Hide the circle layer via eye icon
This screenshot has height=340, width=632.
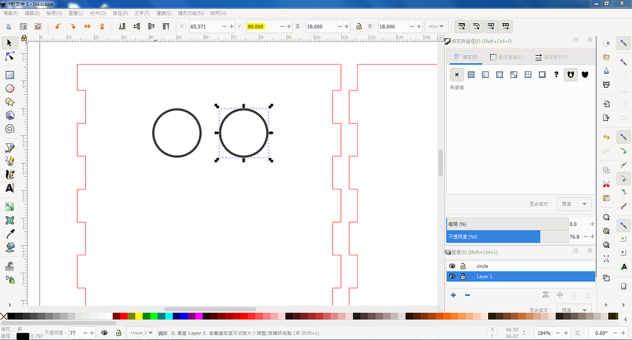coord(452,266)
